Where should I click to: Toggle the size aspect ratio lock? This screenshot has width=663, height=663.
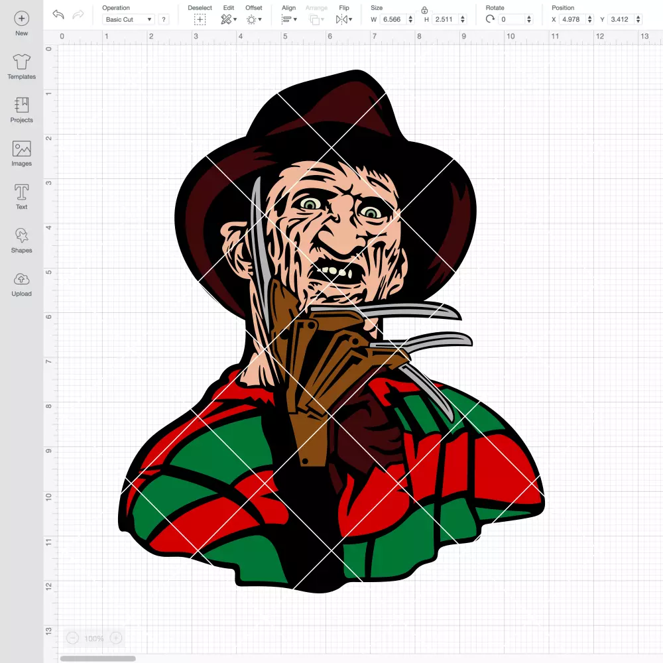tap(424, 10)
